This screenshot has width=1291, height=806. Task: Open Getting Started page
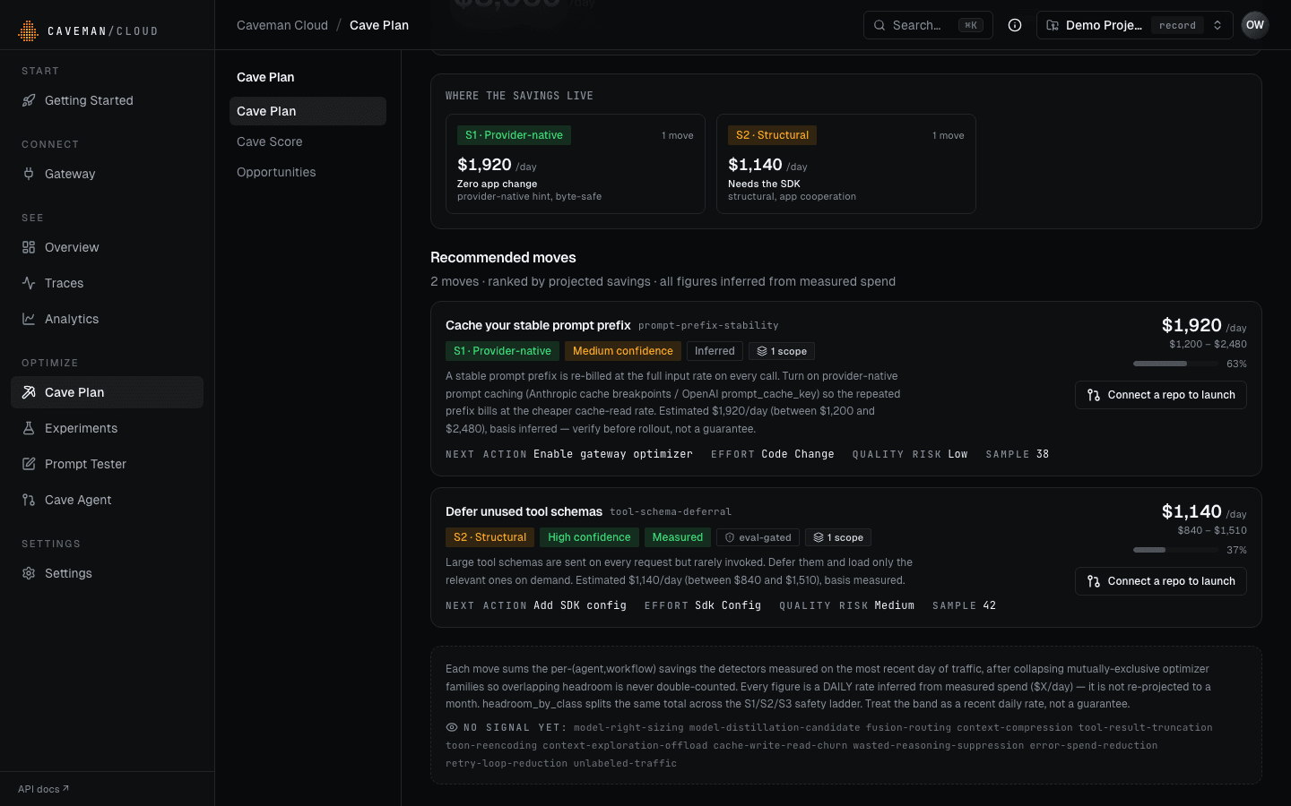[x=108, y=100]
